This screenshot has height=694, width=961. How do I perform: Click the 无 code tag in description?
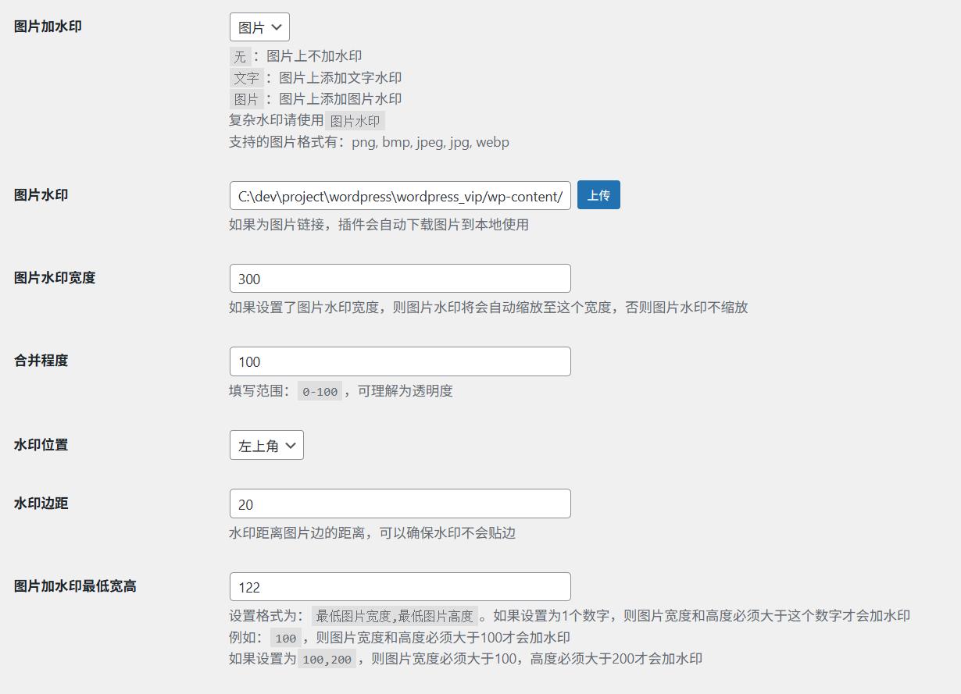click(x=240, y=56)
